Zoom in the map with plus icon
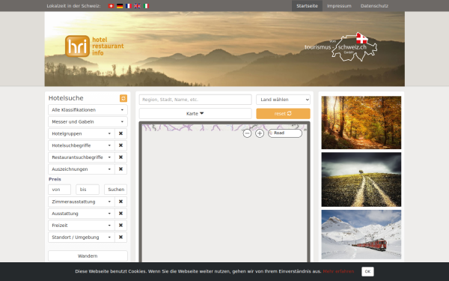The height and width of the screenshot is (281, 449). [x=260, y=133]
